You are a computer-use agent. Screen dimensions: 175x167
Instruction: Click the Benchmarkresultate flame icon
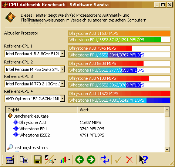[10, 116]
